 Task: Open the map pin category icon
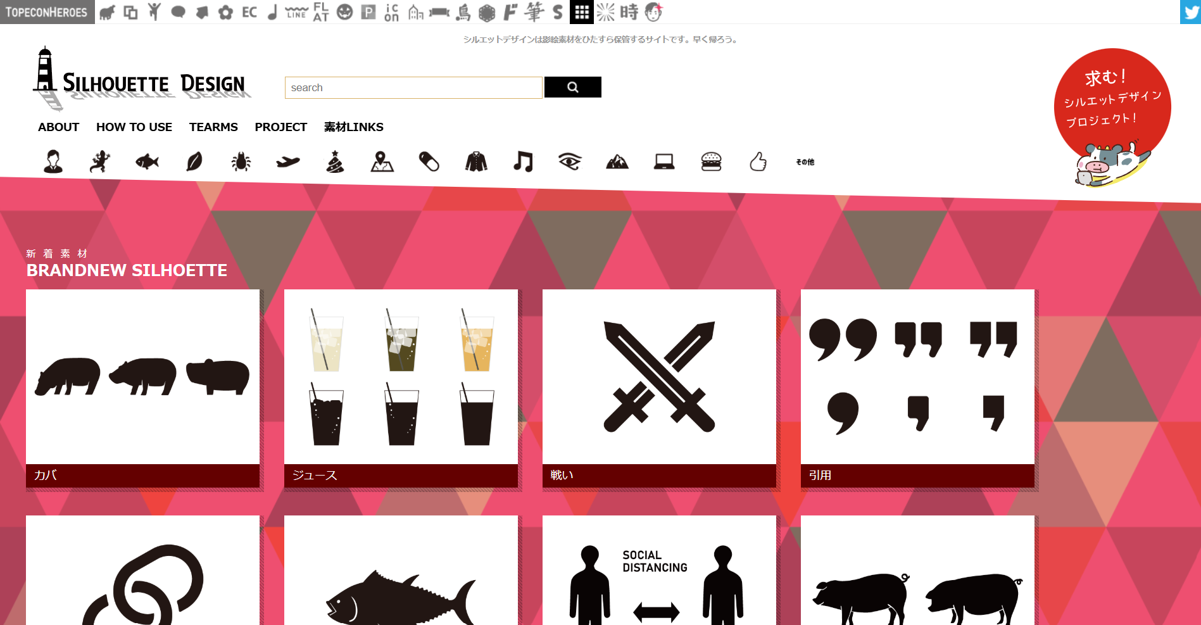pos(382,161)
